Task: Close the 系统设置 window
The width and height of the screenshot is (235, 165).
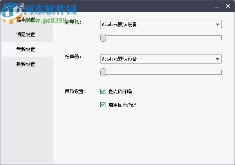Action: click(x=228, y=6)
